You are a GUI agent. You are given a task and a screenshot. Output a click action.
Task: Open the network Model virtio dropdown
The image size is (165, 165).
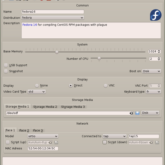pos(43,136)
